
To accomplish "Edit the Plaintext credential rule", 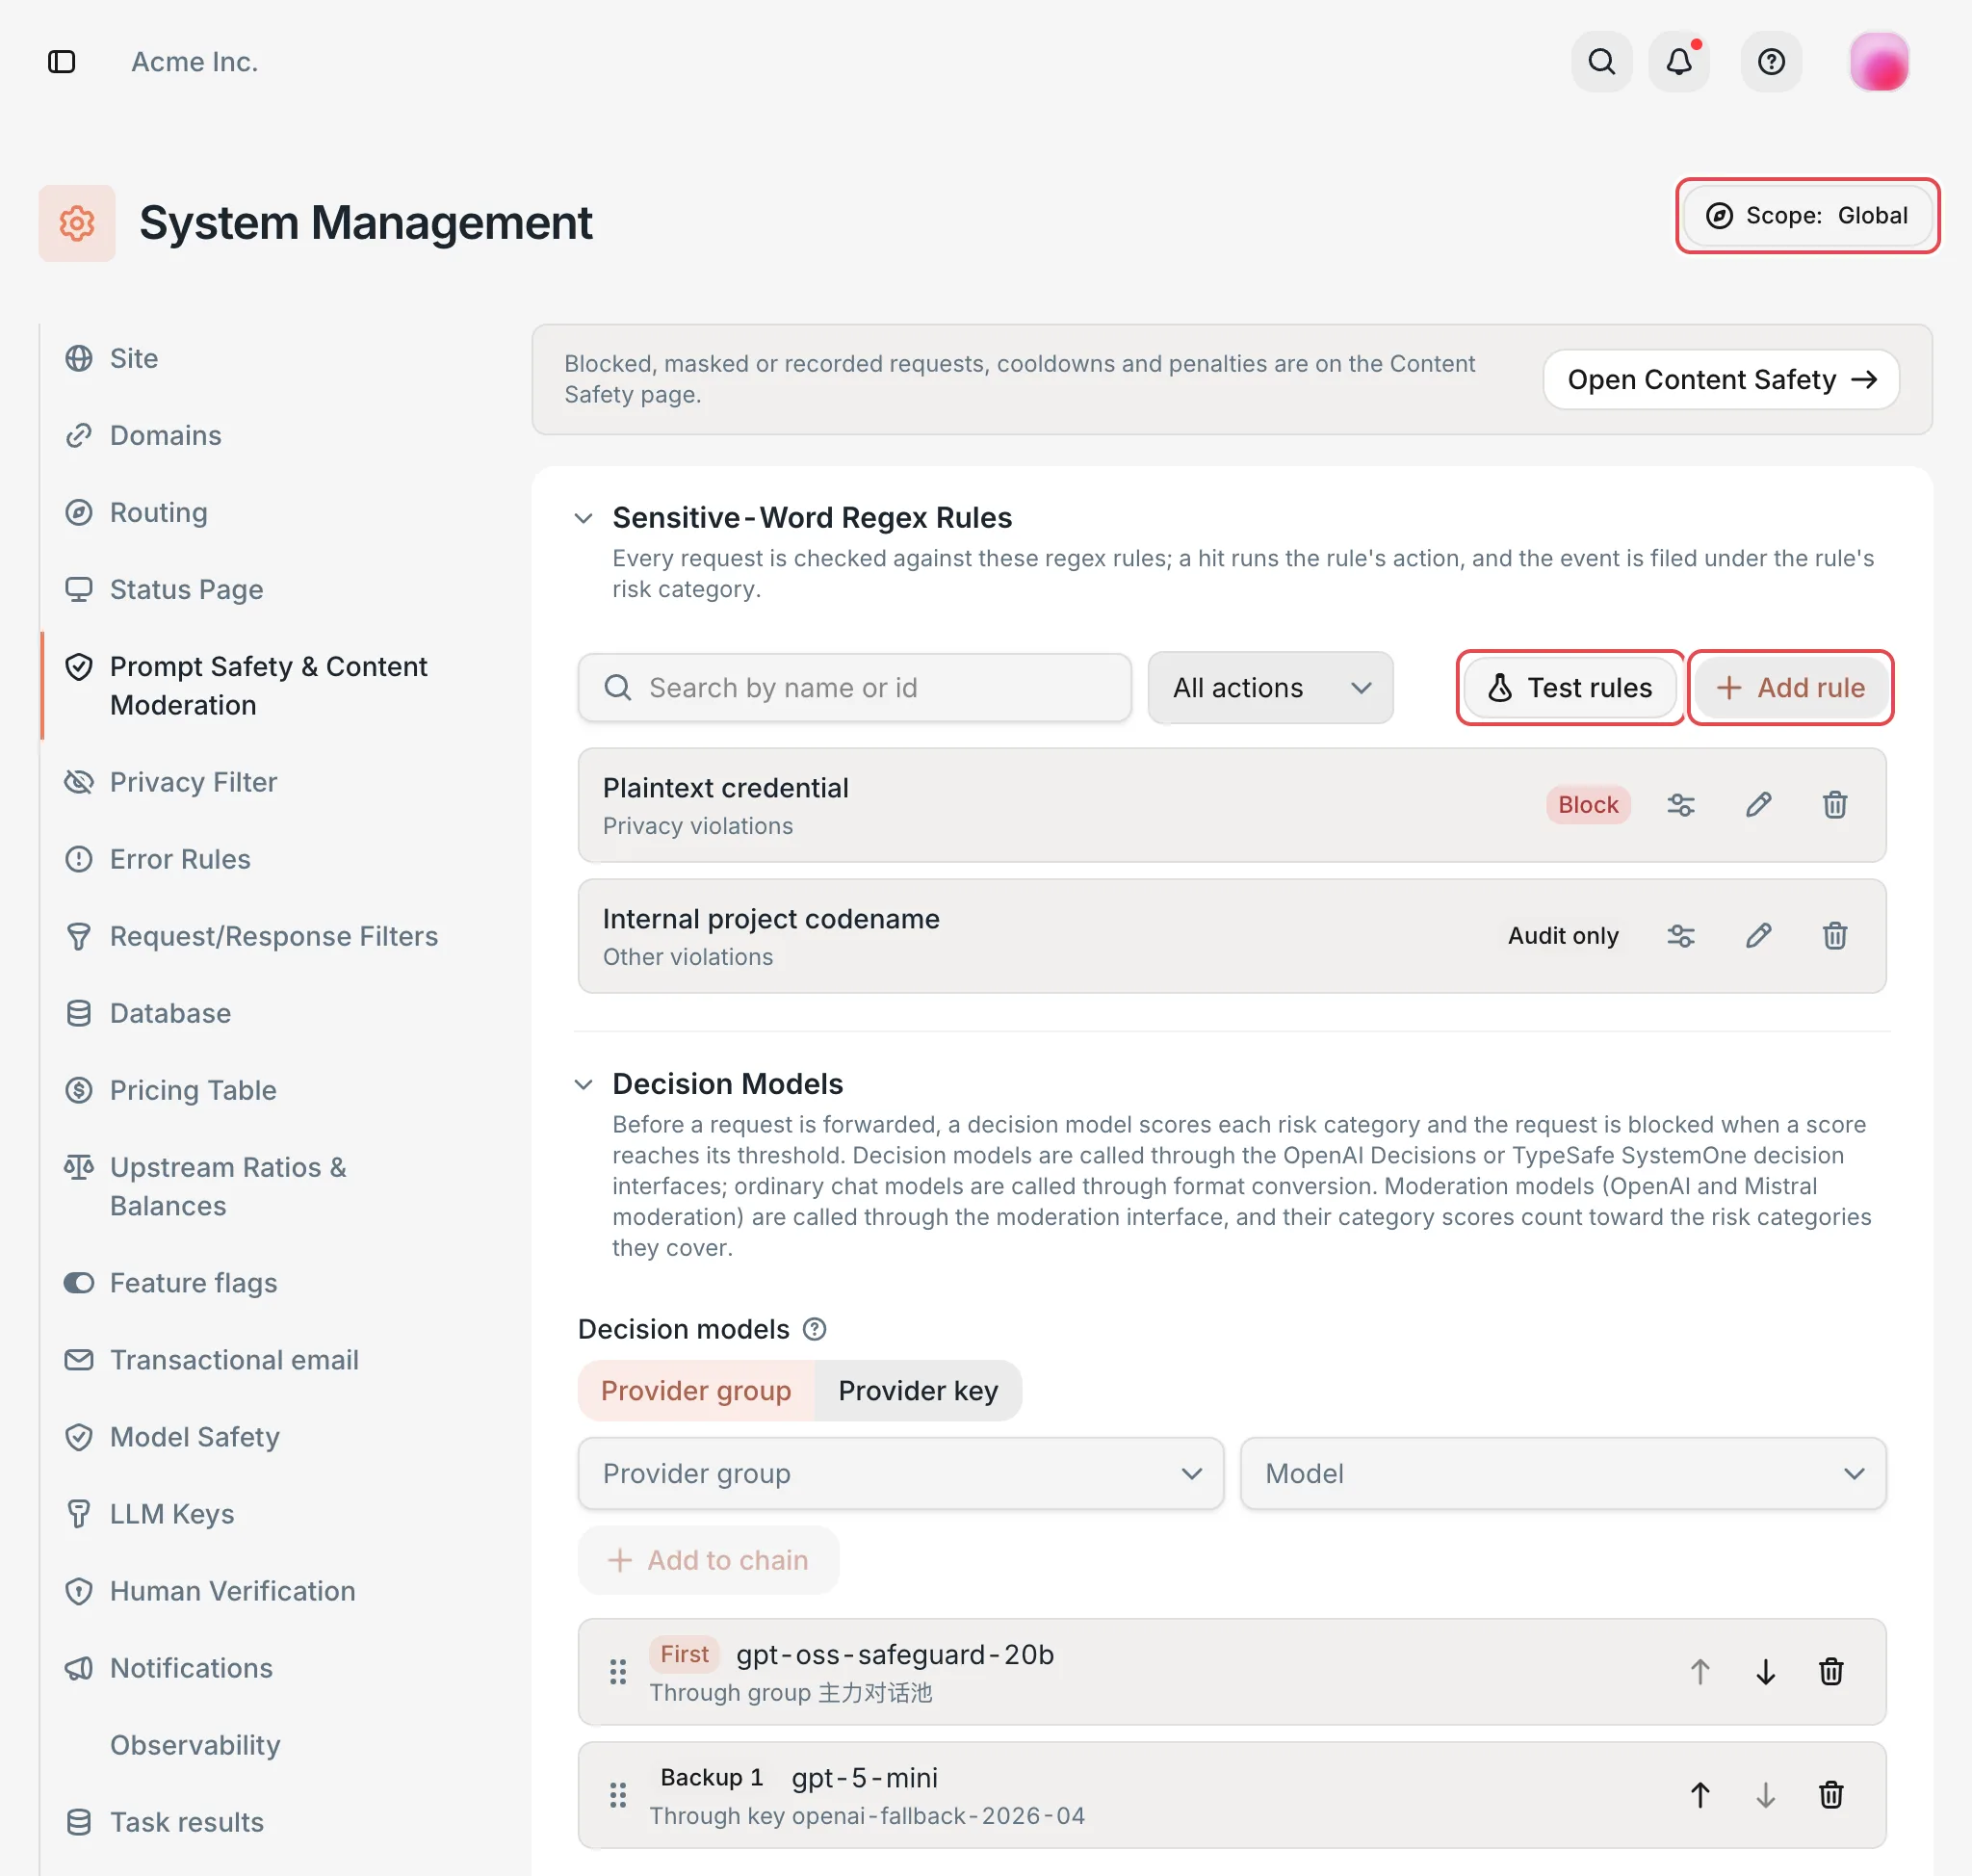I will click(x=1758, y=805).
